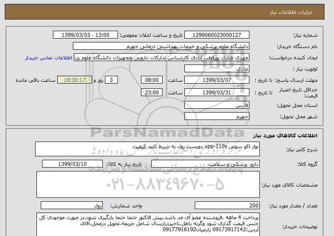Click the buyer notes text area starting with پرداخت 4 ماهه
This screenshot has width=334, height=236.
point(148,224)
